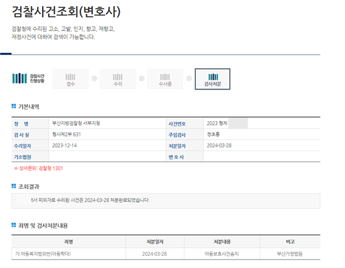The height and width of the screenshot is (268, 345).
Task: Select the highlighted 검사처분 step box
Action: pos(212,79)
